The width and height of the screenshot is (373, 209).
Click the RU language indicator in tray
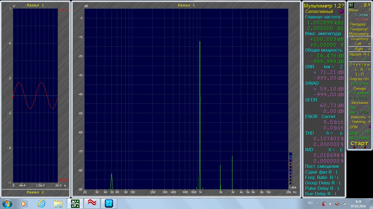310,203
